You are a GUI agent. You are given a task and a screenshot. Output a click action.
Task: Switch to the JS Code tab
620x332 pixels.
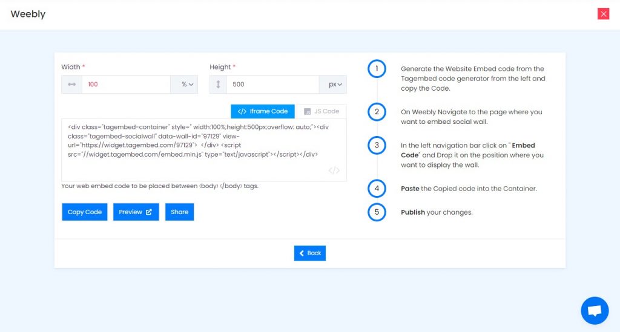point(322,111)
